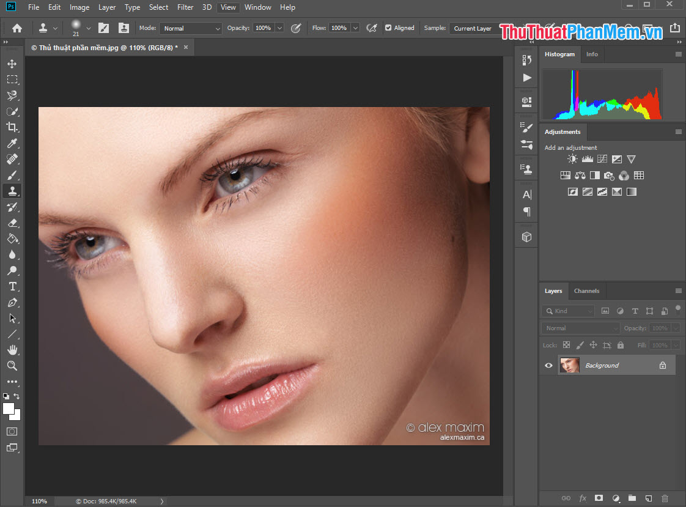Select the Horizontal Type tool
This screenshot has width=686, height=507.
point(13,286)
